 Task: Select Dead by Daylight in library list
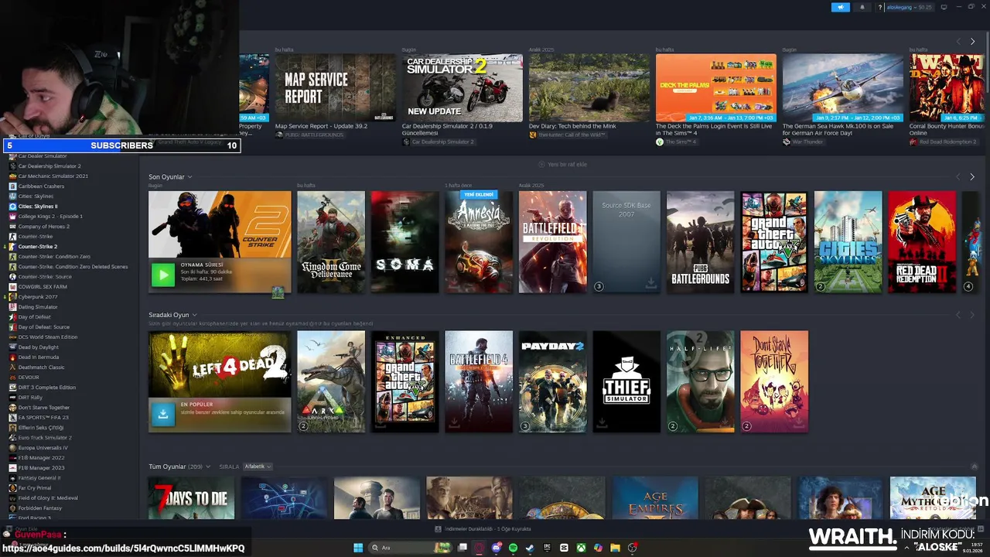click(x=38, y=347)
